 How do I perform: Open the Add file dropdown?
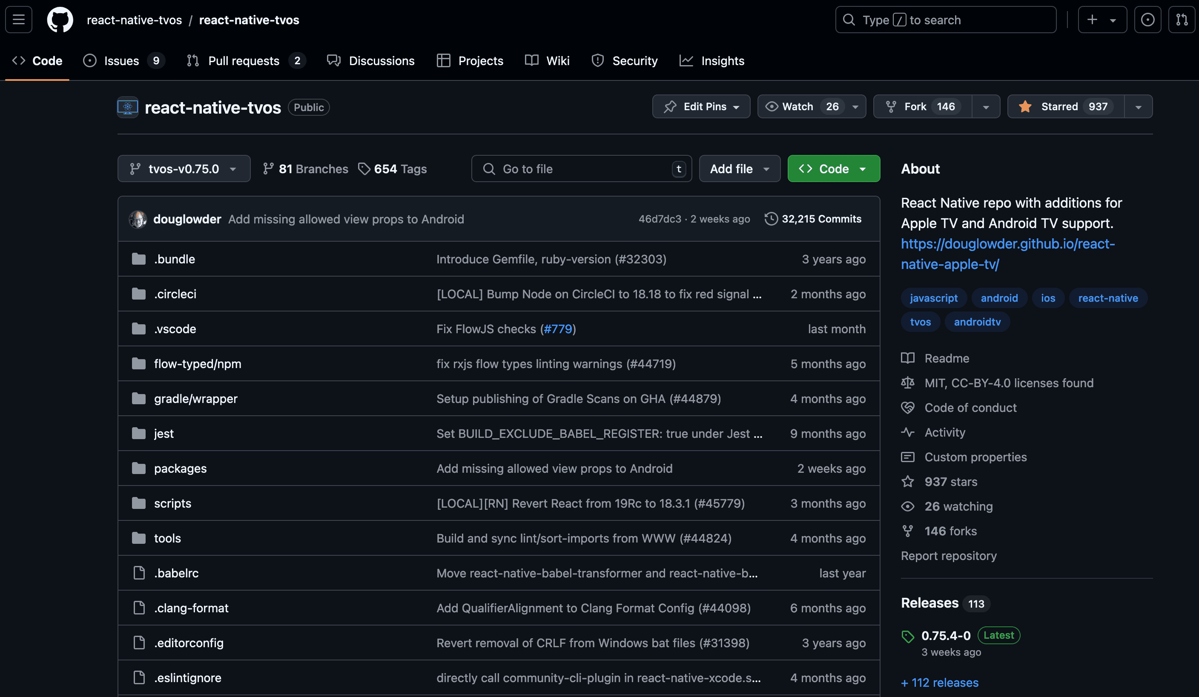[740, 169]
